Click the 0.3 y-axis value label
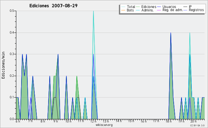This screenshot has width=208, height=128. pos(12,54)
